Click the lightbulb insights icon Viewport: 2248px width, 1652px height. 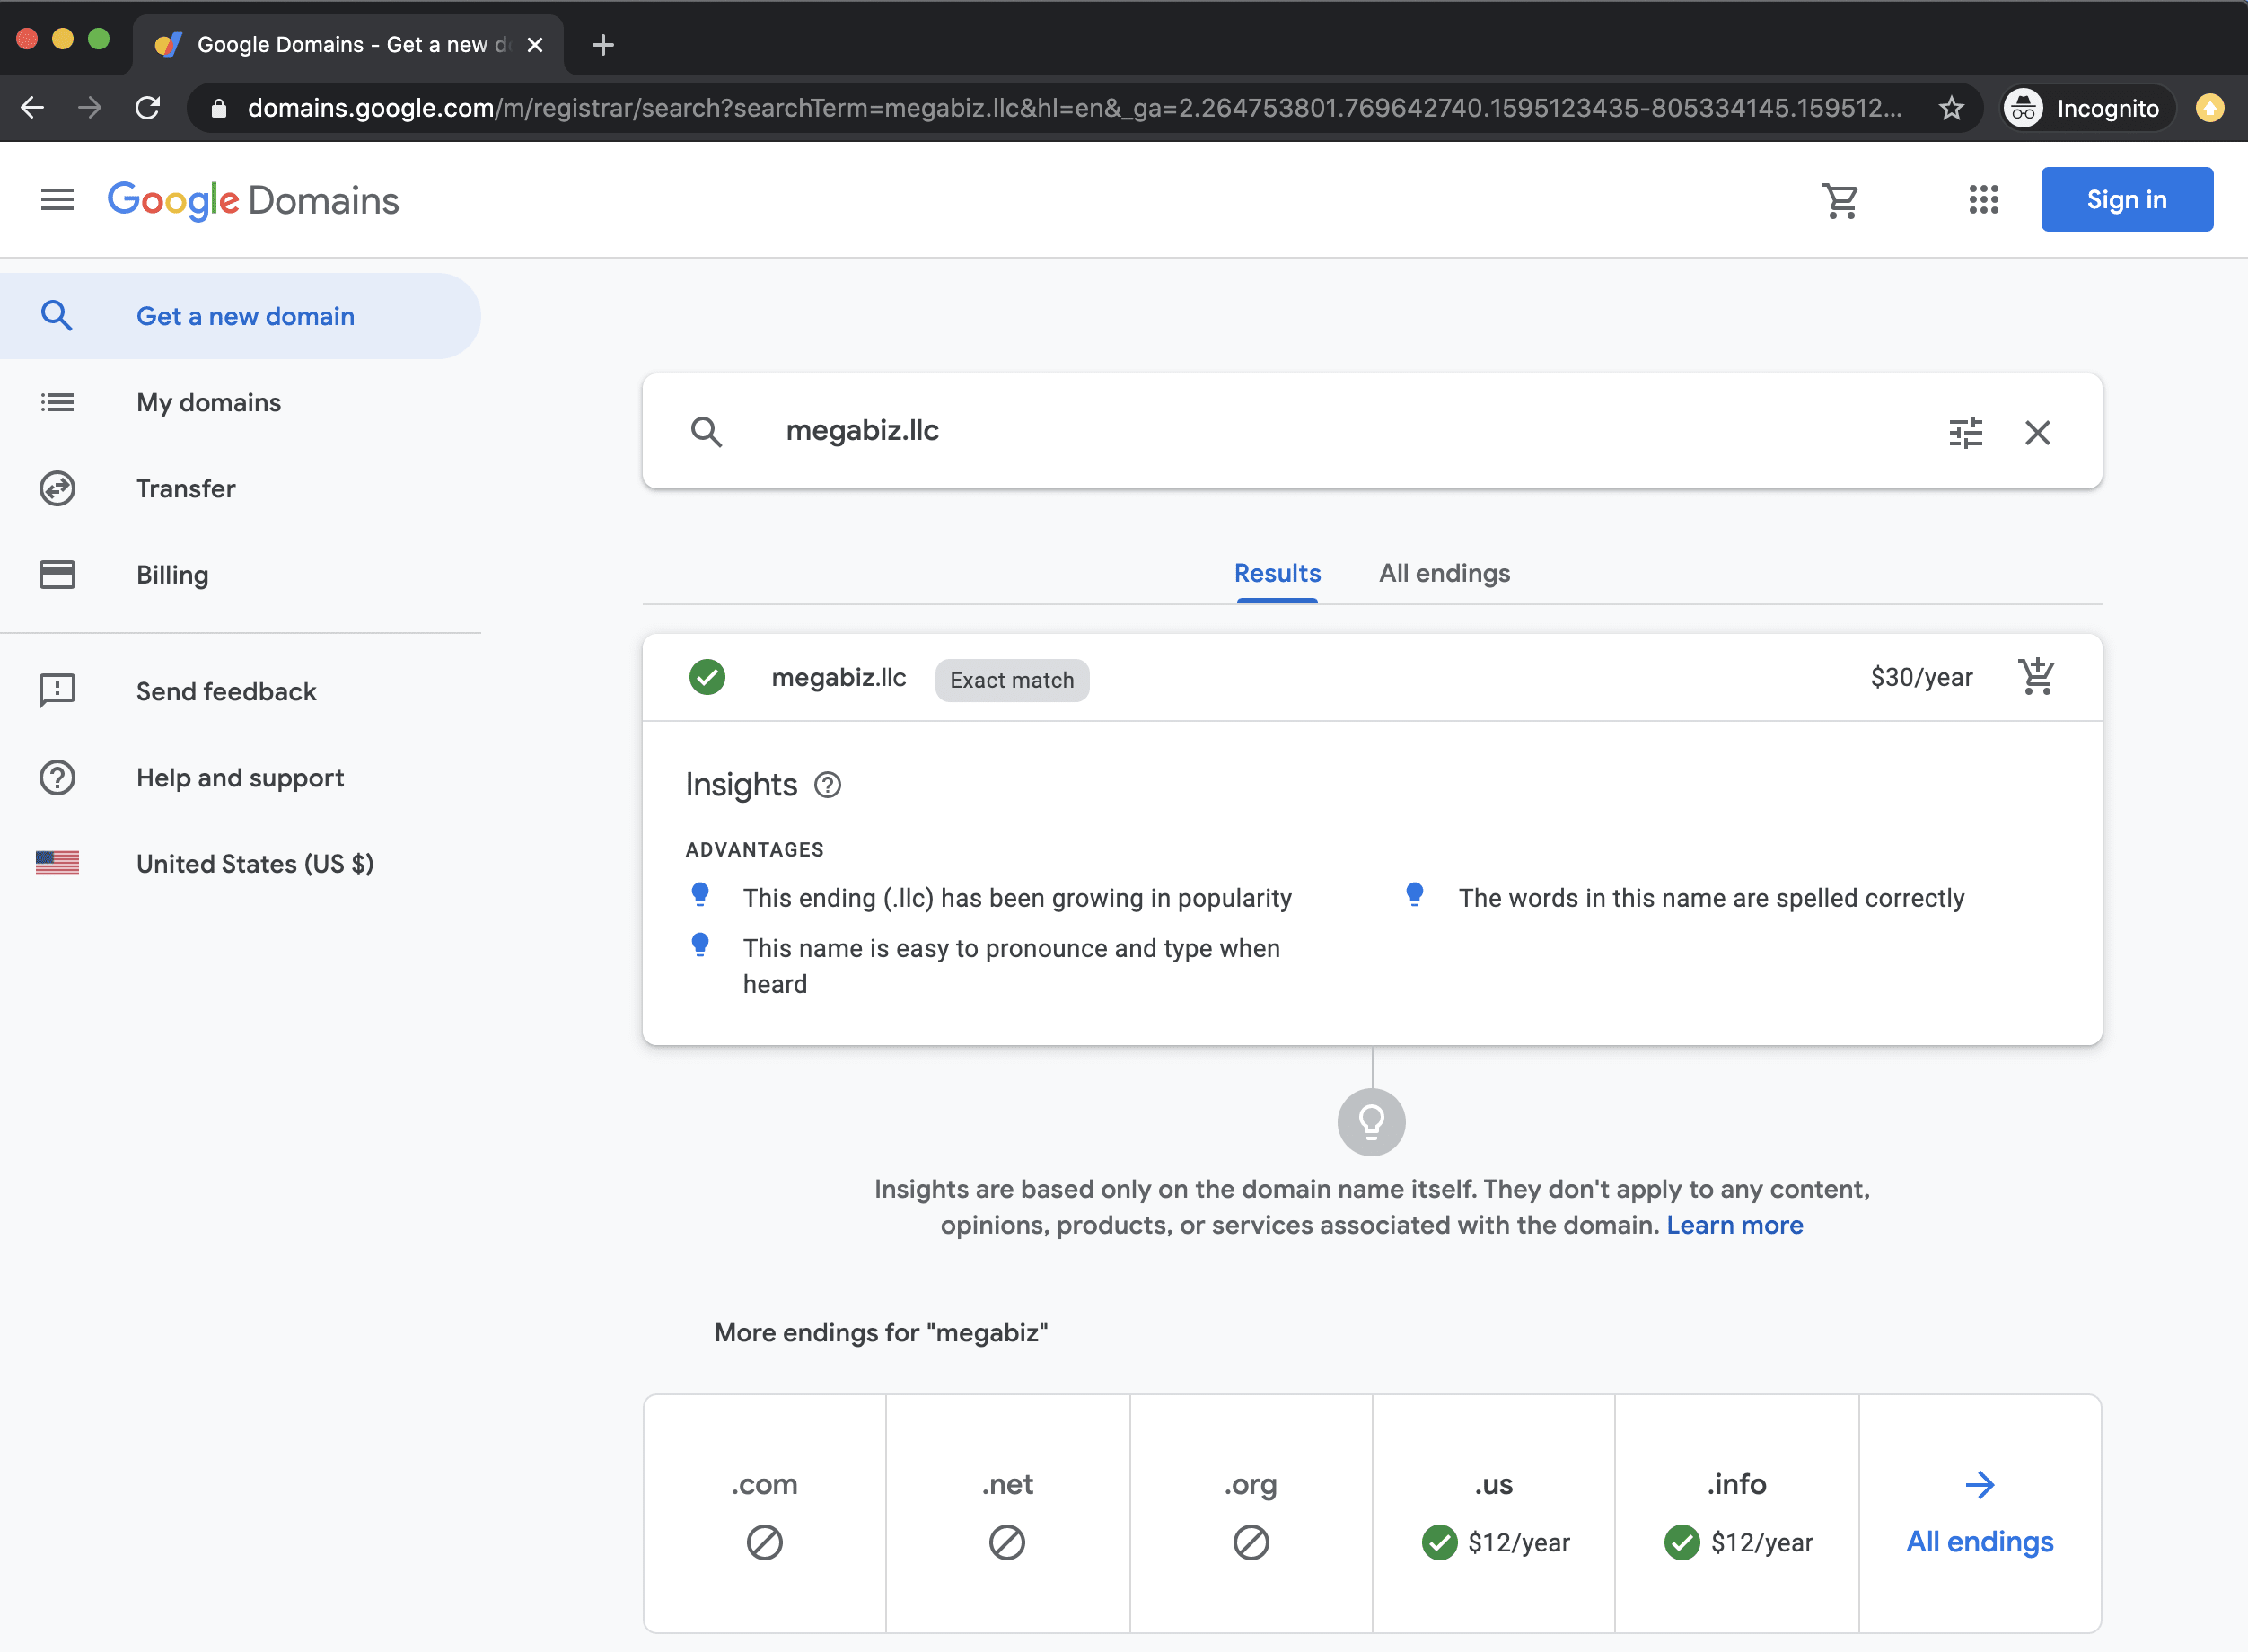1371,1122
